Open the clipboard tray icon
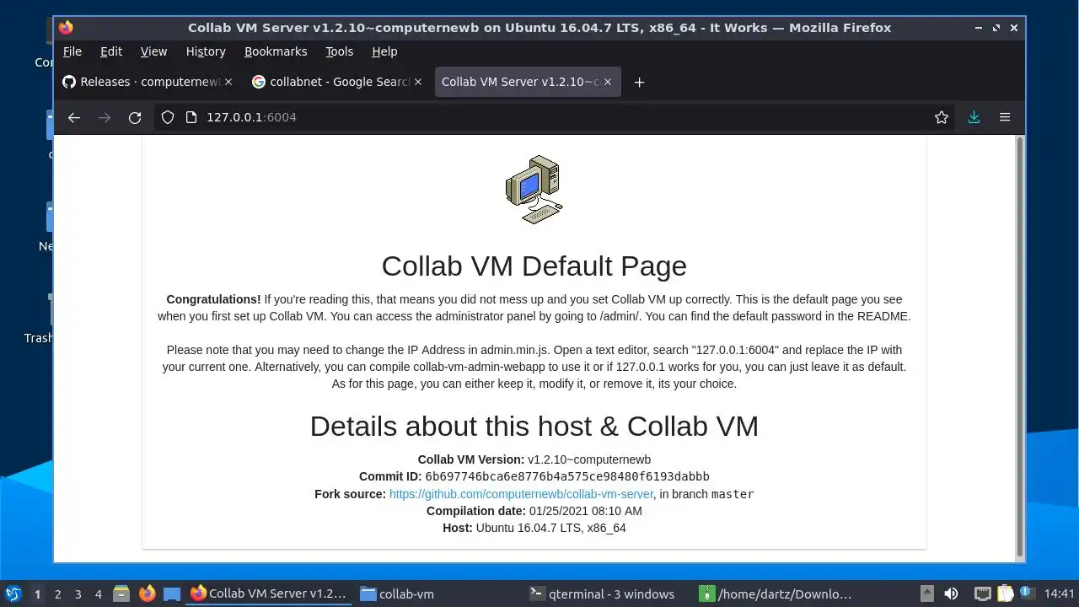1079x607 pixels. click(x=1006, y=594)
